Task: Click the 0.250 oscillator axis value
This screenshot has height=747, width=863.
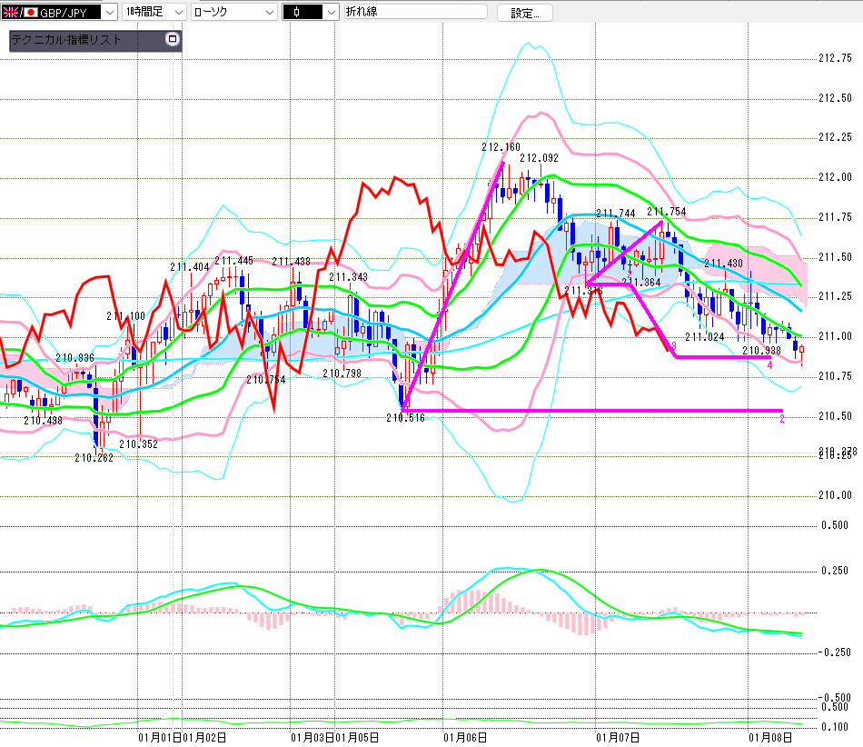Action: point(834,570)
